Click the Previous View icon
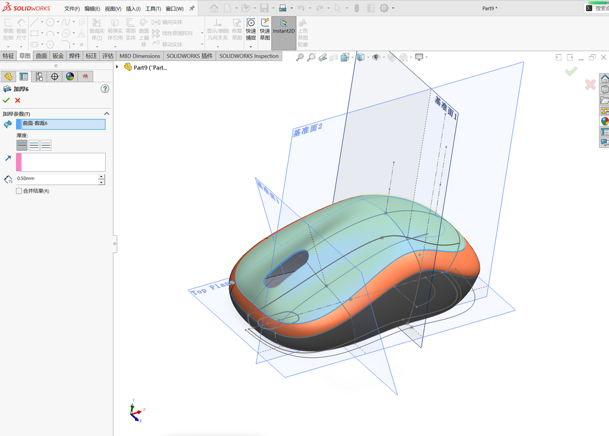Image resolution: width=609 pixels, height=436 pixels. click(x=322, y=58)
